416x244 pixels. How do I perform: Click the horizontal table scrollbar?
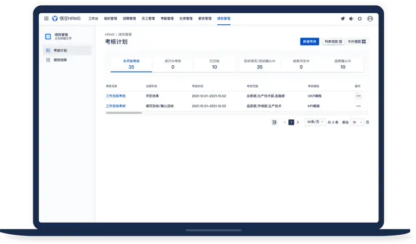[124, 113]
